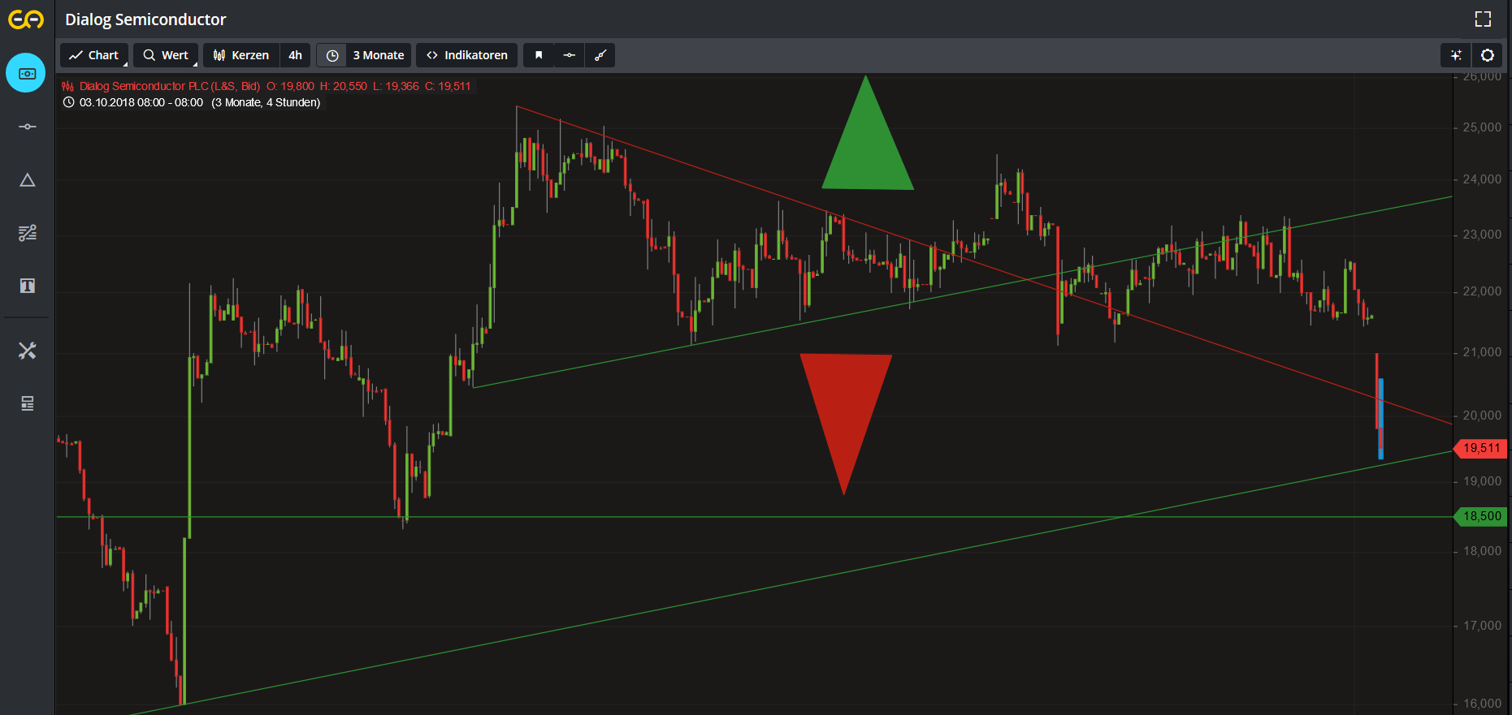The image size is (1512, 715).
Task: Click the 25,000 price axis label
Action: point(1482,127)
